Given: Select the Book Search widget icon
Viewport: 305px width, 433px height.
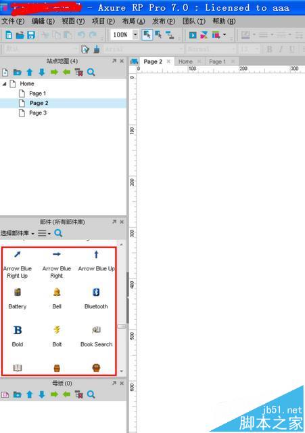Looking at the screenshot, I should click(96, 330).
